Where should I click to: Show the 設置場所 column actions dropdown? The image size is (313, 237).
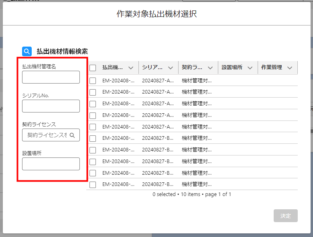coord(250,68)
